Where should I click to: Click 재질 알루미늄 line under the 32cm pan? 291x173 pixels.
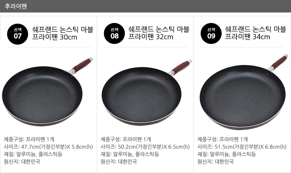pyautogui.click(x=130, y=154)
